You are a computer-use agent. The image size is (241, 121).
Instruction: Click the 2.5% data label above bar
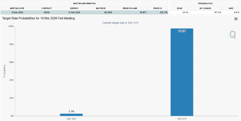pyautogui.click(x=71, y=111)
